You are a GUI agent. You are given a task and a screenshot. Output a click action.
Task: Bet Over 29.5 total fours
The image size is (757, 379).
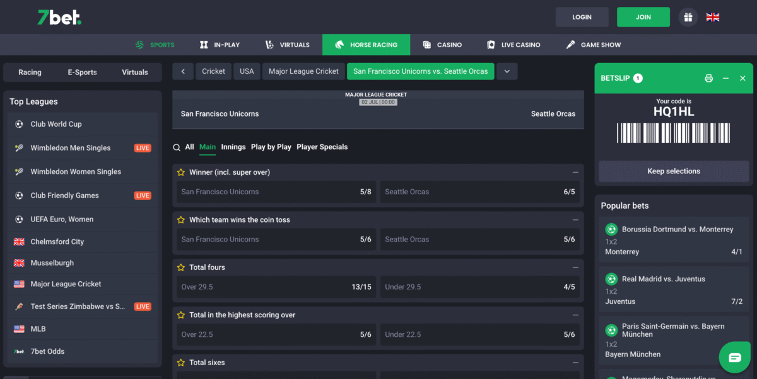coord(276,287)
